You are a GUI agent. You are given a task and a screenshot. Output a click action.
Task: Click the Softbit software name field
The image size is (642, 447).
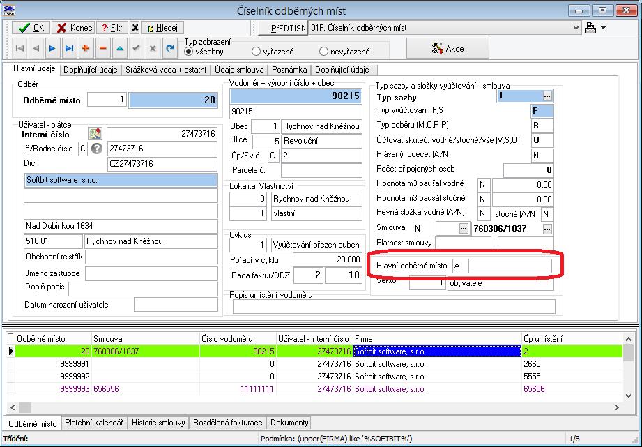click(121, 181)
